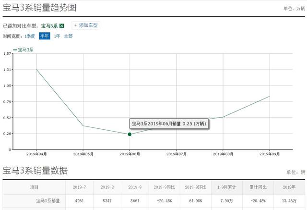
Task: Click the 2019-9环比 column header
Action: (x=196, y=187)
